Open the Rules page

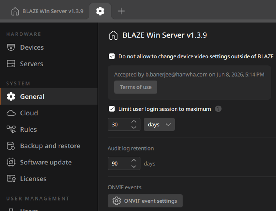tap(49, 129)
